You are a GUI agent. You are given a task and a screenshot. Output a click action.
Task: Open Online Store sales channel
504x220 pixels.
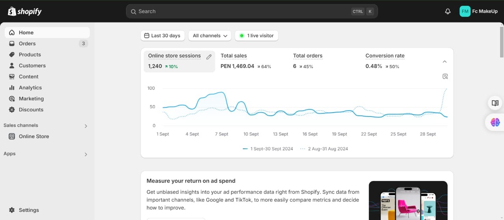click(34, 137)
